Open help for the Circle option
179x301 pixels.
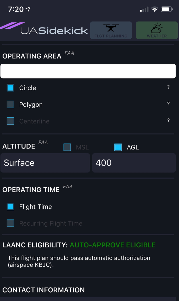pos(169,87)
